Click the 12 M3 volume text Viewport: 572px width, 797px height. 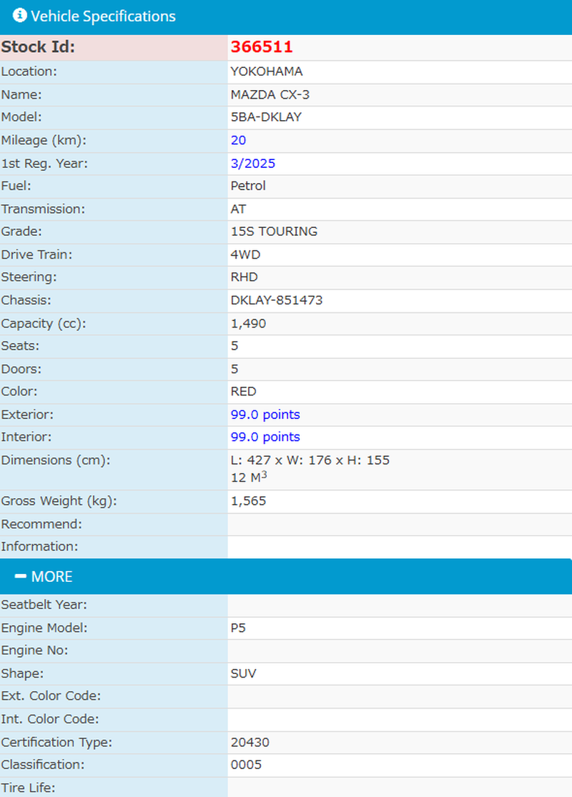click(249, 477)
